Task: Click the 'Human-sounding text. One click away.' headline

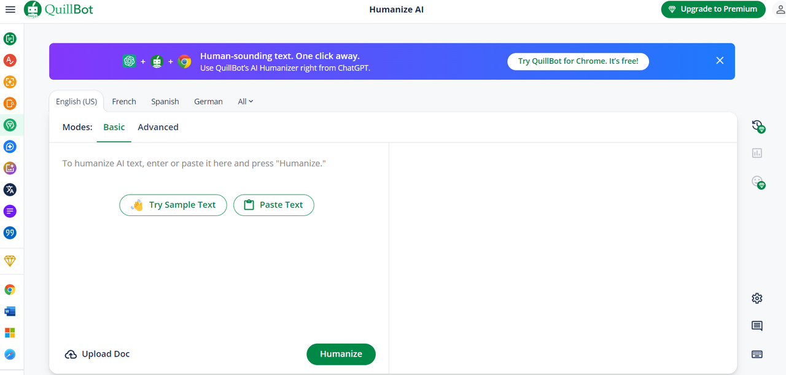Action: [x=280, y=56]
